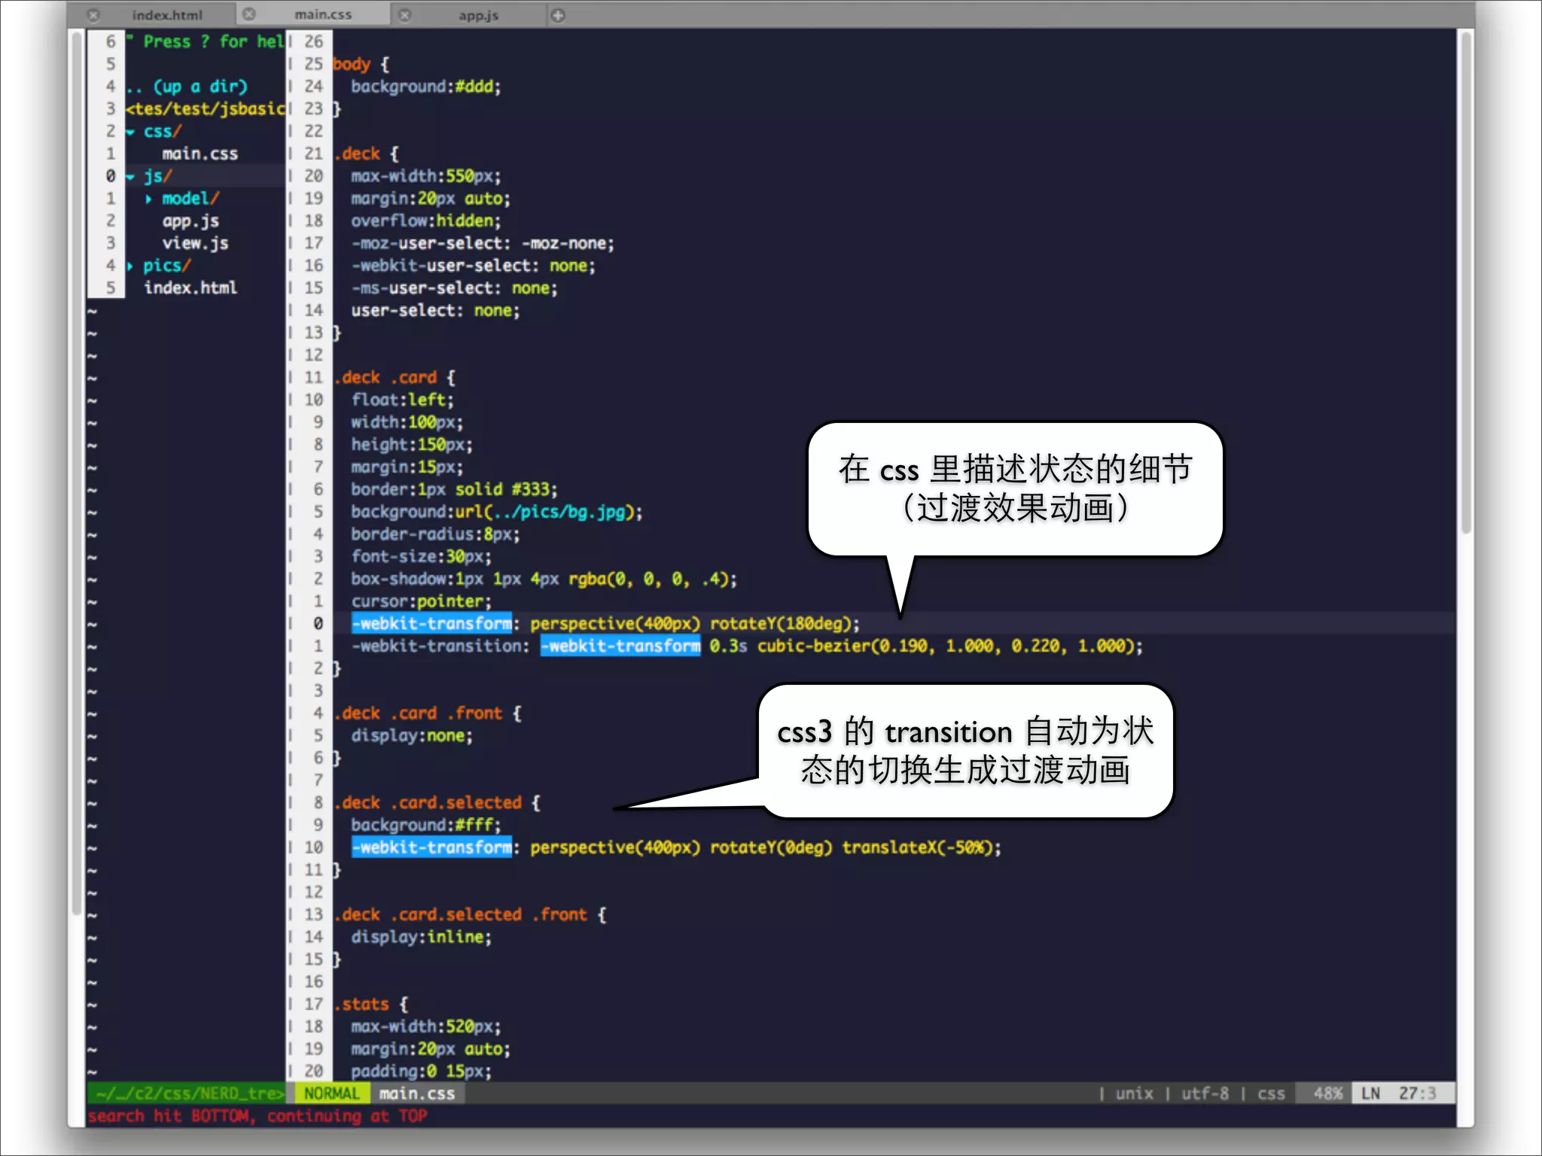Click the 'search hit BOTTOM' message

(x=258, y=1116)
